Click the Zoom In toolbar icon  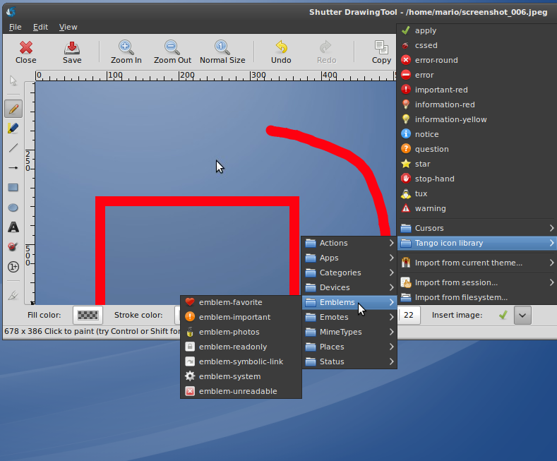pos(126,52)
